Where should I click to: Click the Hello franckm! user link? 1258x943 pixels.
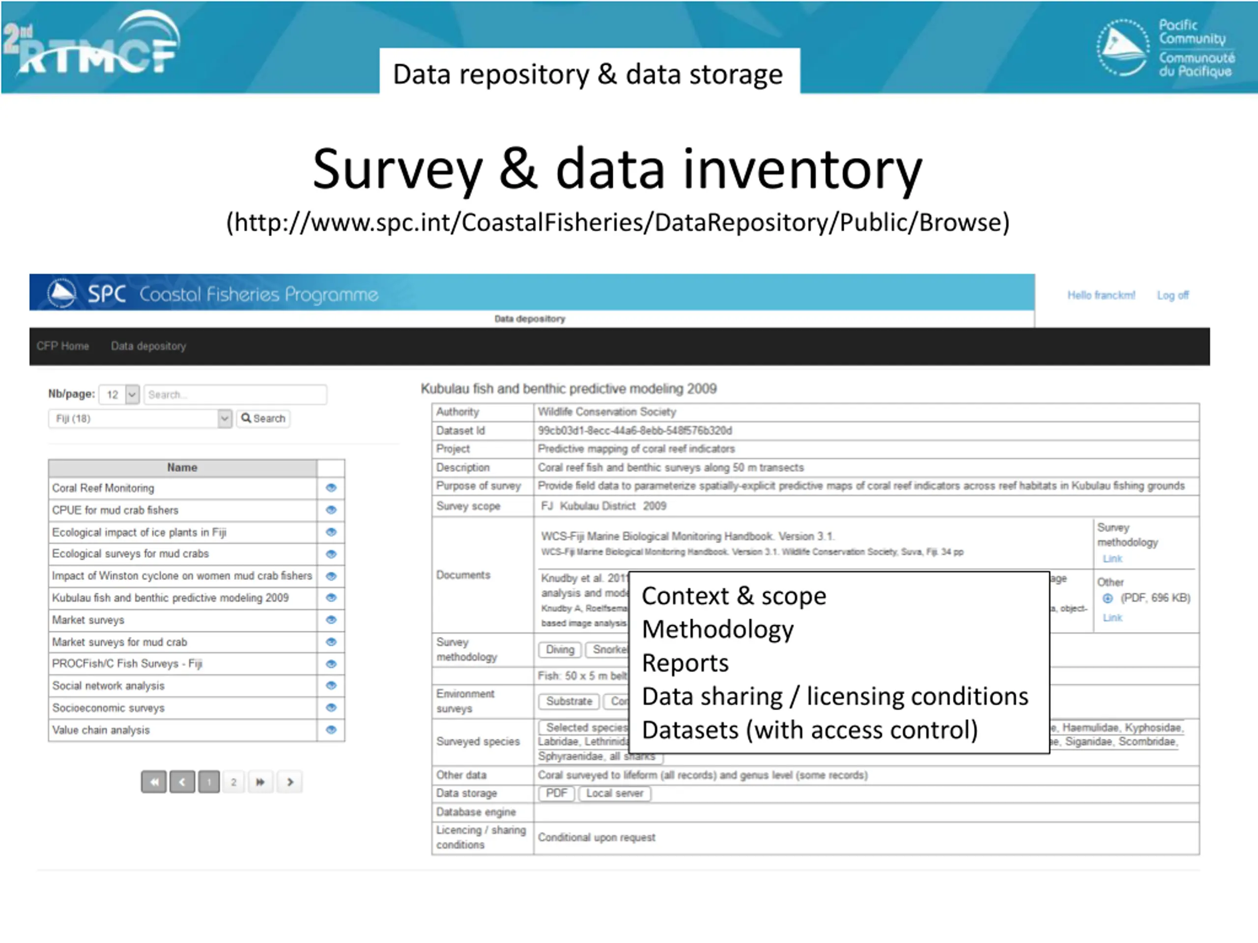point(1101,295)
